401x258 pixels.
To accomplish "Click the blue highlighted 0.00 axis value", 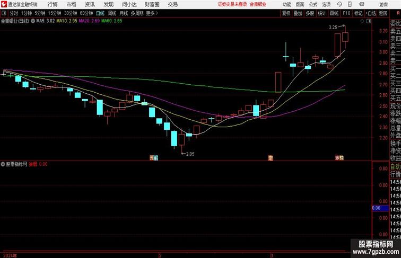I will tap(380, 208).
